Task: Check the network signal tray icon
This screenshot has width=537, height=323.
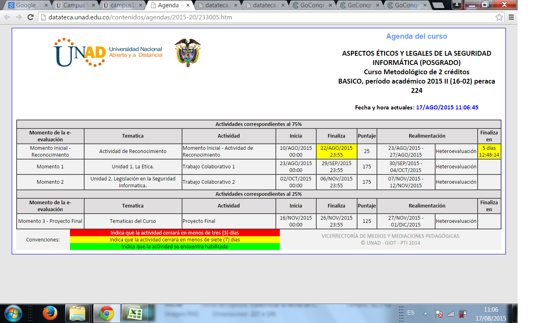Action: point(451,313)
